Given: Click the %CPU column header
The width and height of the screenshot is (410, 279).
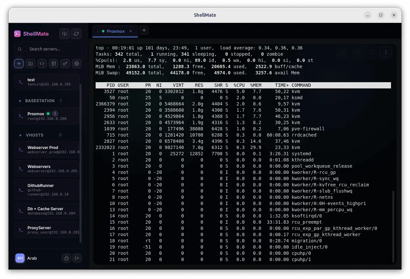Looking at the screenshot, I should (x=239, y=85).
